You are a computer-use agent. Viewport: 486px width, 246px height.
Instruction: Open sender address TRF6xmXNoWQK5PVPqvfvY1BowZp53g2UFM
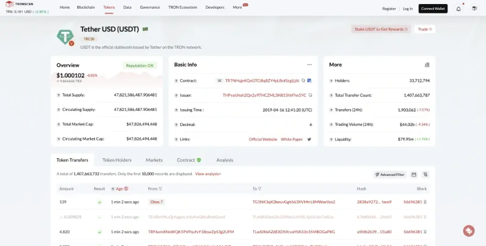point(191,231)
